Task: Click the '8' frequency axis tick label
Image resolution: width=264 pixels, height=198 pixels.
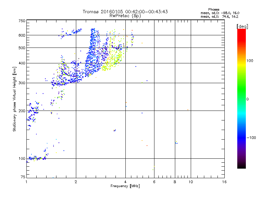Action: (x=175, y=182)
